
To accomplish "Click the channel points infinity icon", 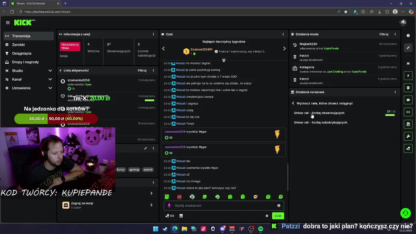I will tap(170, 216).
